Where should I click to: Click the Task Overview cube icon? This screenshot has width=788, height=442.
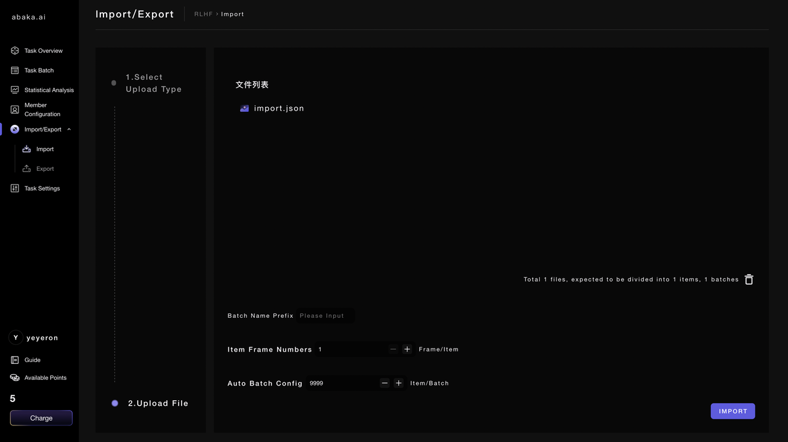pyautogui.click(x=15, y=50)
